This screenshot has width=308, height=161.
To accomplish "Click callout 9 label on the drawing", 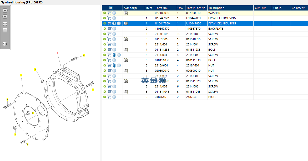I will coord(35,70).
